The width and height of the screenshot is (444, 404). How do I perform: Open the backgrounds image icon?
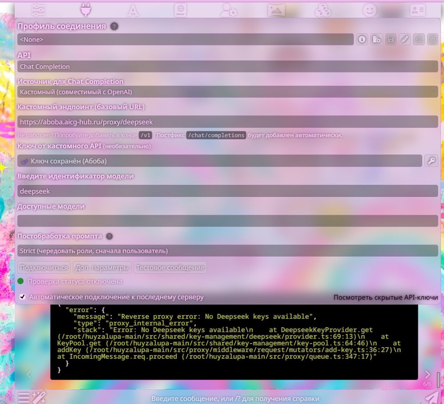point(276,11)
